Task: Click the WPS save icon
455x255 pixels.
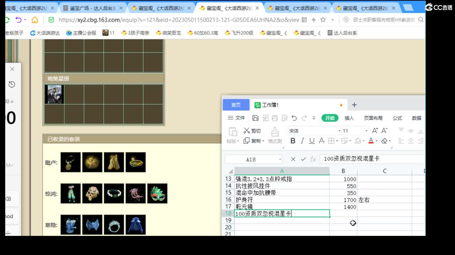Action: [x=255, y=118]
